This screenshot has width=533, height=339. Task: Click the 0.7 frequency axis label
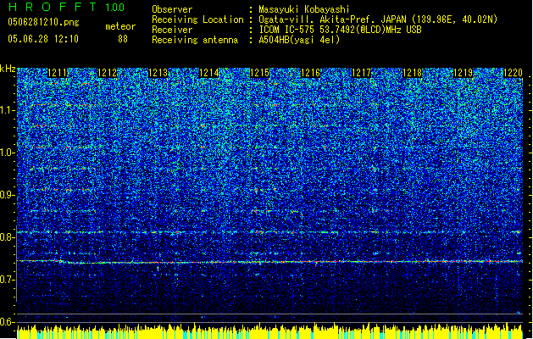(x=7, y=280)
